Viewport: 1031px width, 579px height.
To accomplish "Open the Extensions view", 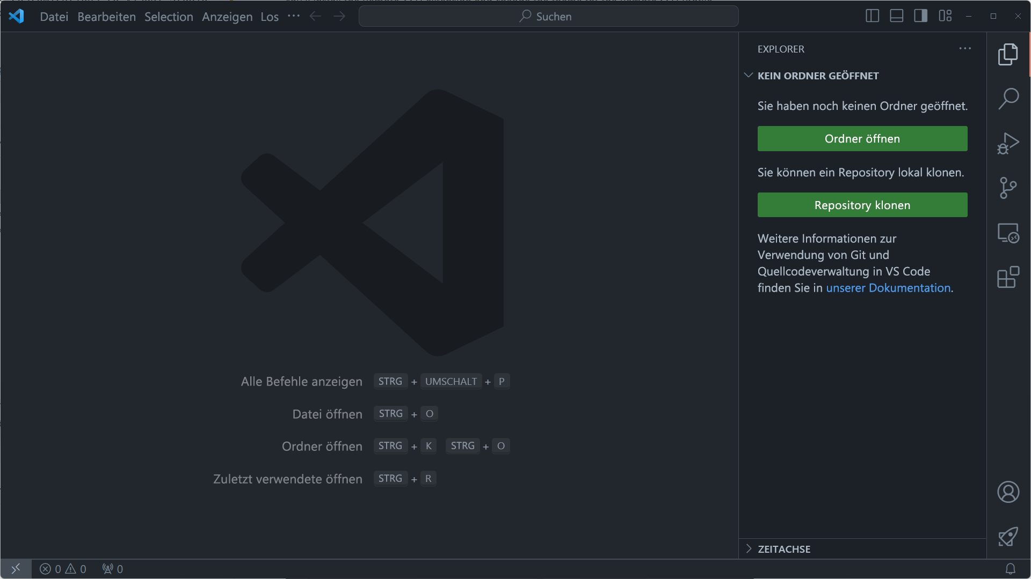I will tap(1008, 277).
